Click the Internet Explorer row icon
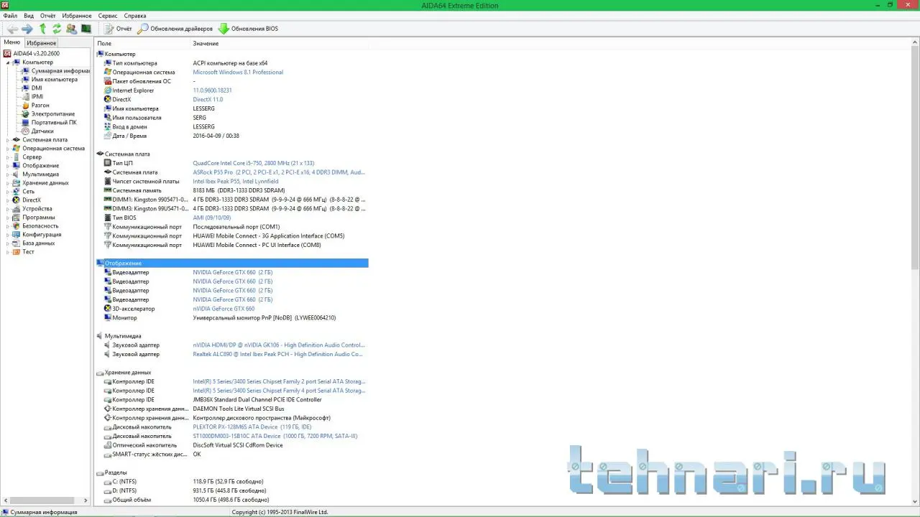This screenshot has height=517, width=920. (x=107, y=90)
